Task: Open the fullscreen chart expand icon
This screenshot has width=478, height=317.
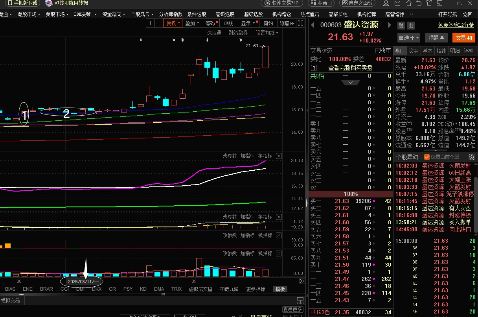Action: [x=301, y=23]
